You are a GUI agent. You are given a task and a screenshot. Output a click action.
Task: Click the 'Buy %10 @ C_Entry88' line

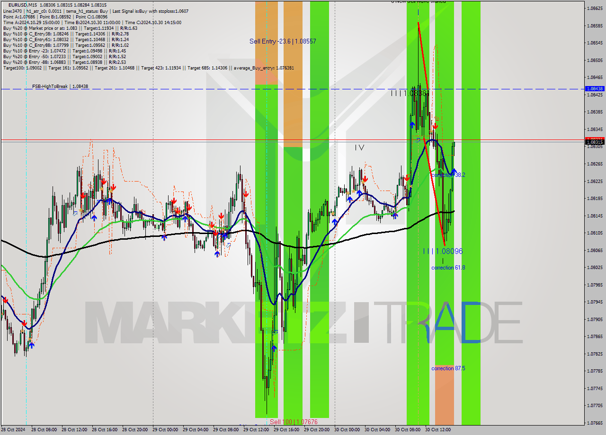coord(66,45)
